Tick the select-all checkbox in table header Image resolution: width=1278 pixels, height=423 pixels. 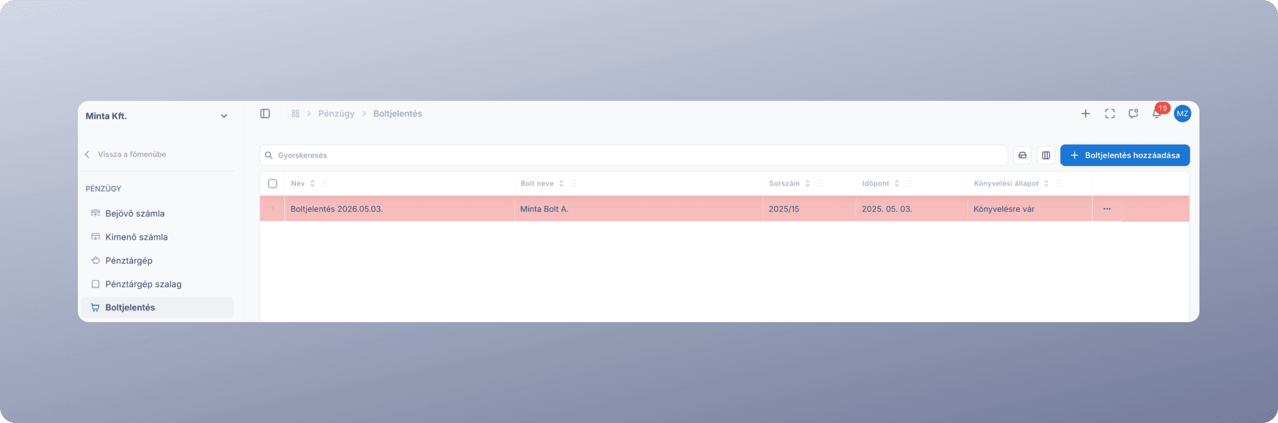coord(273,183)
